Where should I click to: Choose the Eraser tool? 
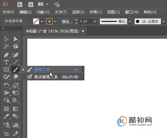point(16,77)
